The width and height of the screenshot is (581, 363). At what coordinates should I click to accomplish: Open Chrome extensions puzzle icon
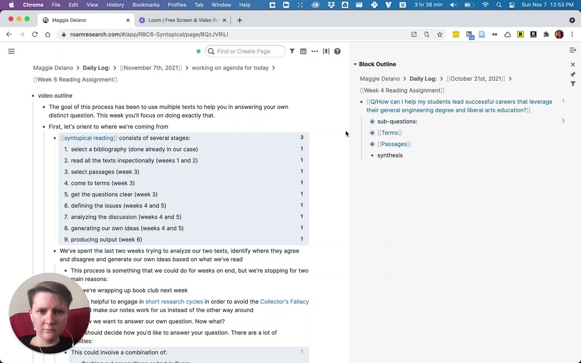(x=546, y=34)
